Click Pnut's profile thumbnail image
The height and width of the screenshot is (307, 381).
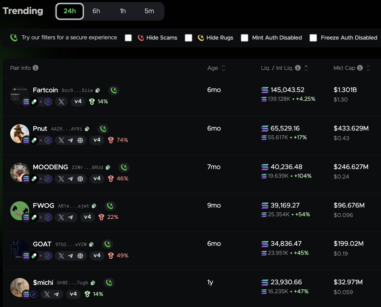tap(20, 134)
